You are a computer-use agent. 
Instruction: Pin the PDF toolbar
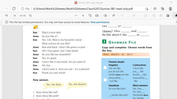pyautogui.click(x=176, y=16)
